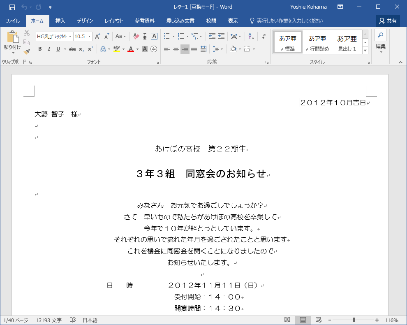Click the 日本語 language status
The height and width of the screenshot is (325, 407).
90,320
